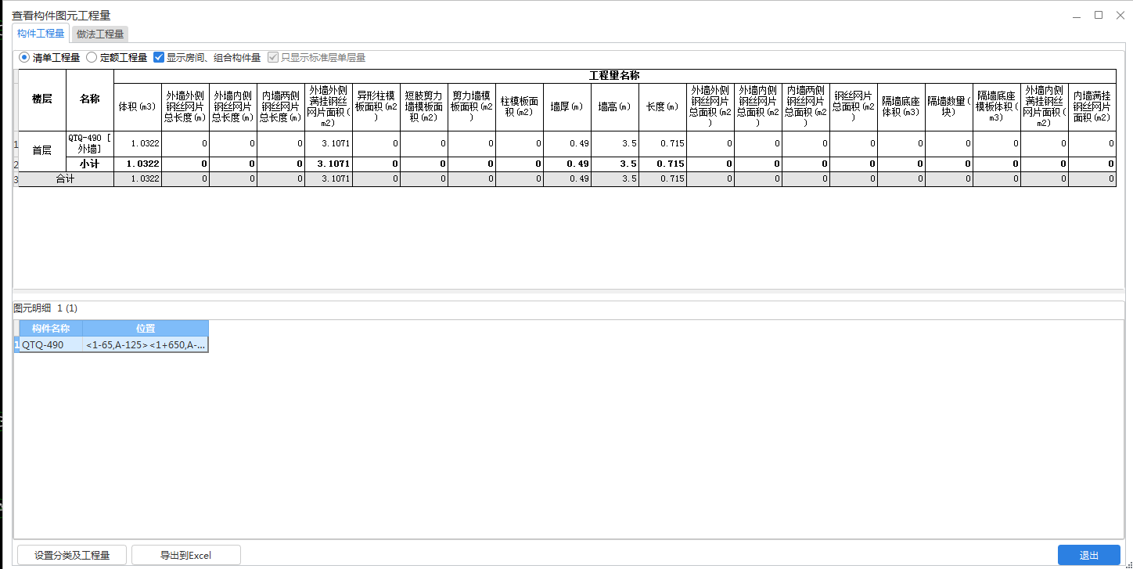This screenshot has width=1133, height=569.
Task: Click the 隔墙底座模板体积 column header
Action: coord(997,107)
